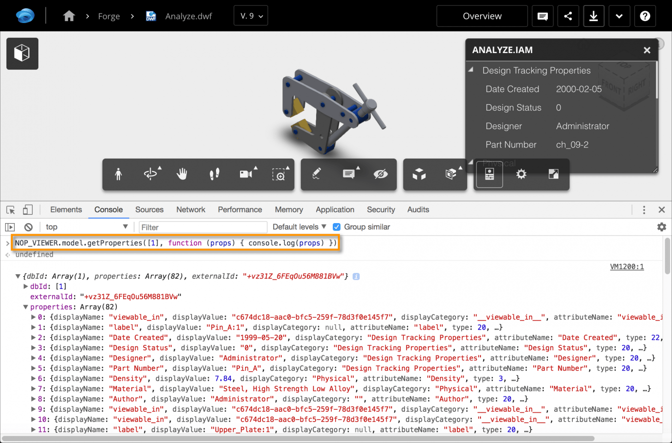This screenshot has height=443, width=672.
Task: Click the Overview button
Action: [482, 16]
